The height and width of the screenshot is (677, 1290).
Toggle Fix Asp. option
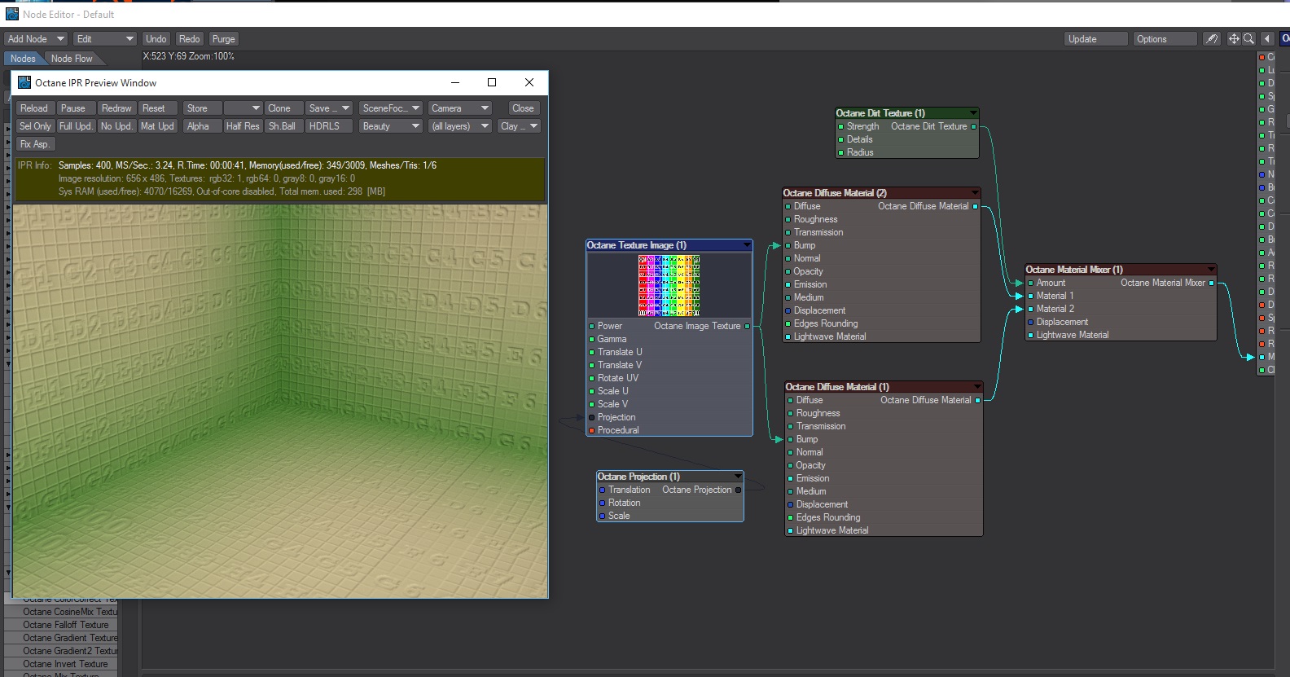(35, 144)
